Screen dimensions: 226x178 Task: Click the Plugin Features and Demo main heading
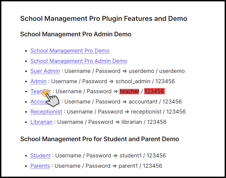pos(104,19)
